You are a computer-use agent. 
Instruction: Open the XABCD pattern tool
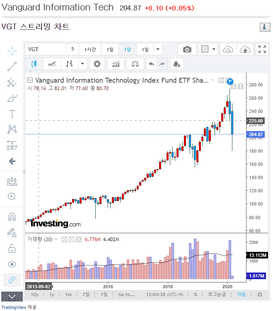(12, 129)
